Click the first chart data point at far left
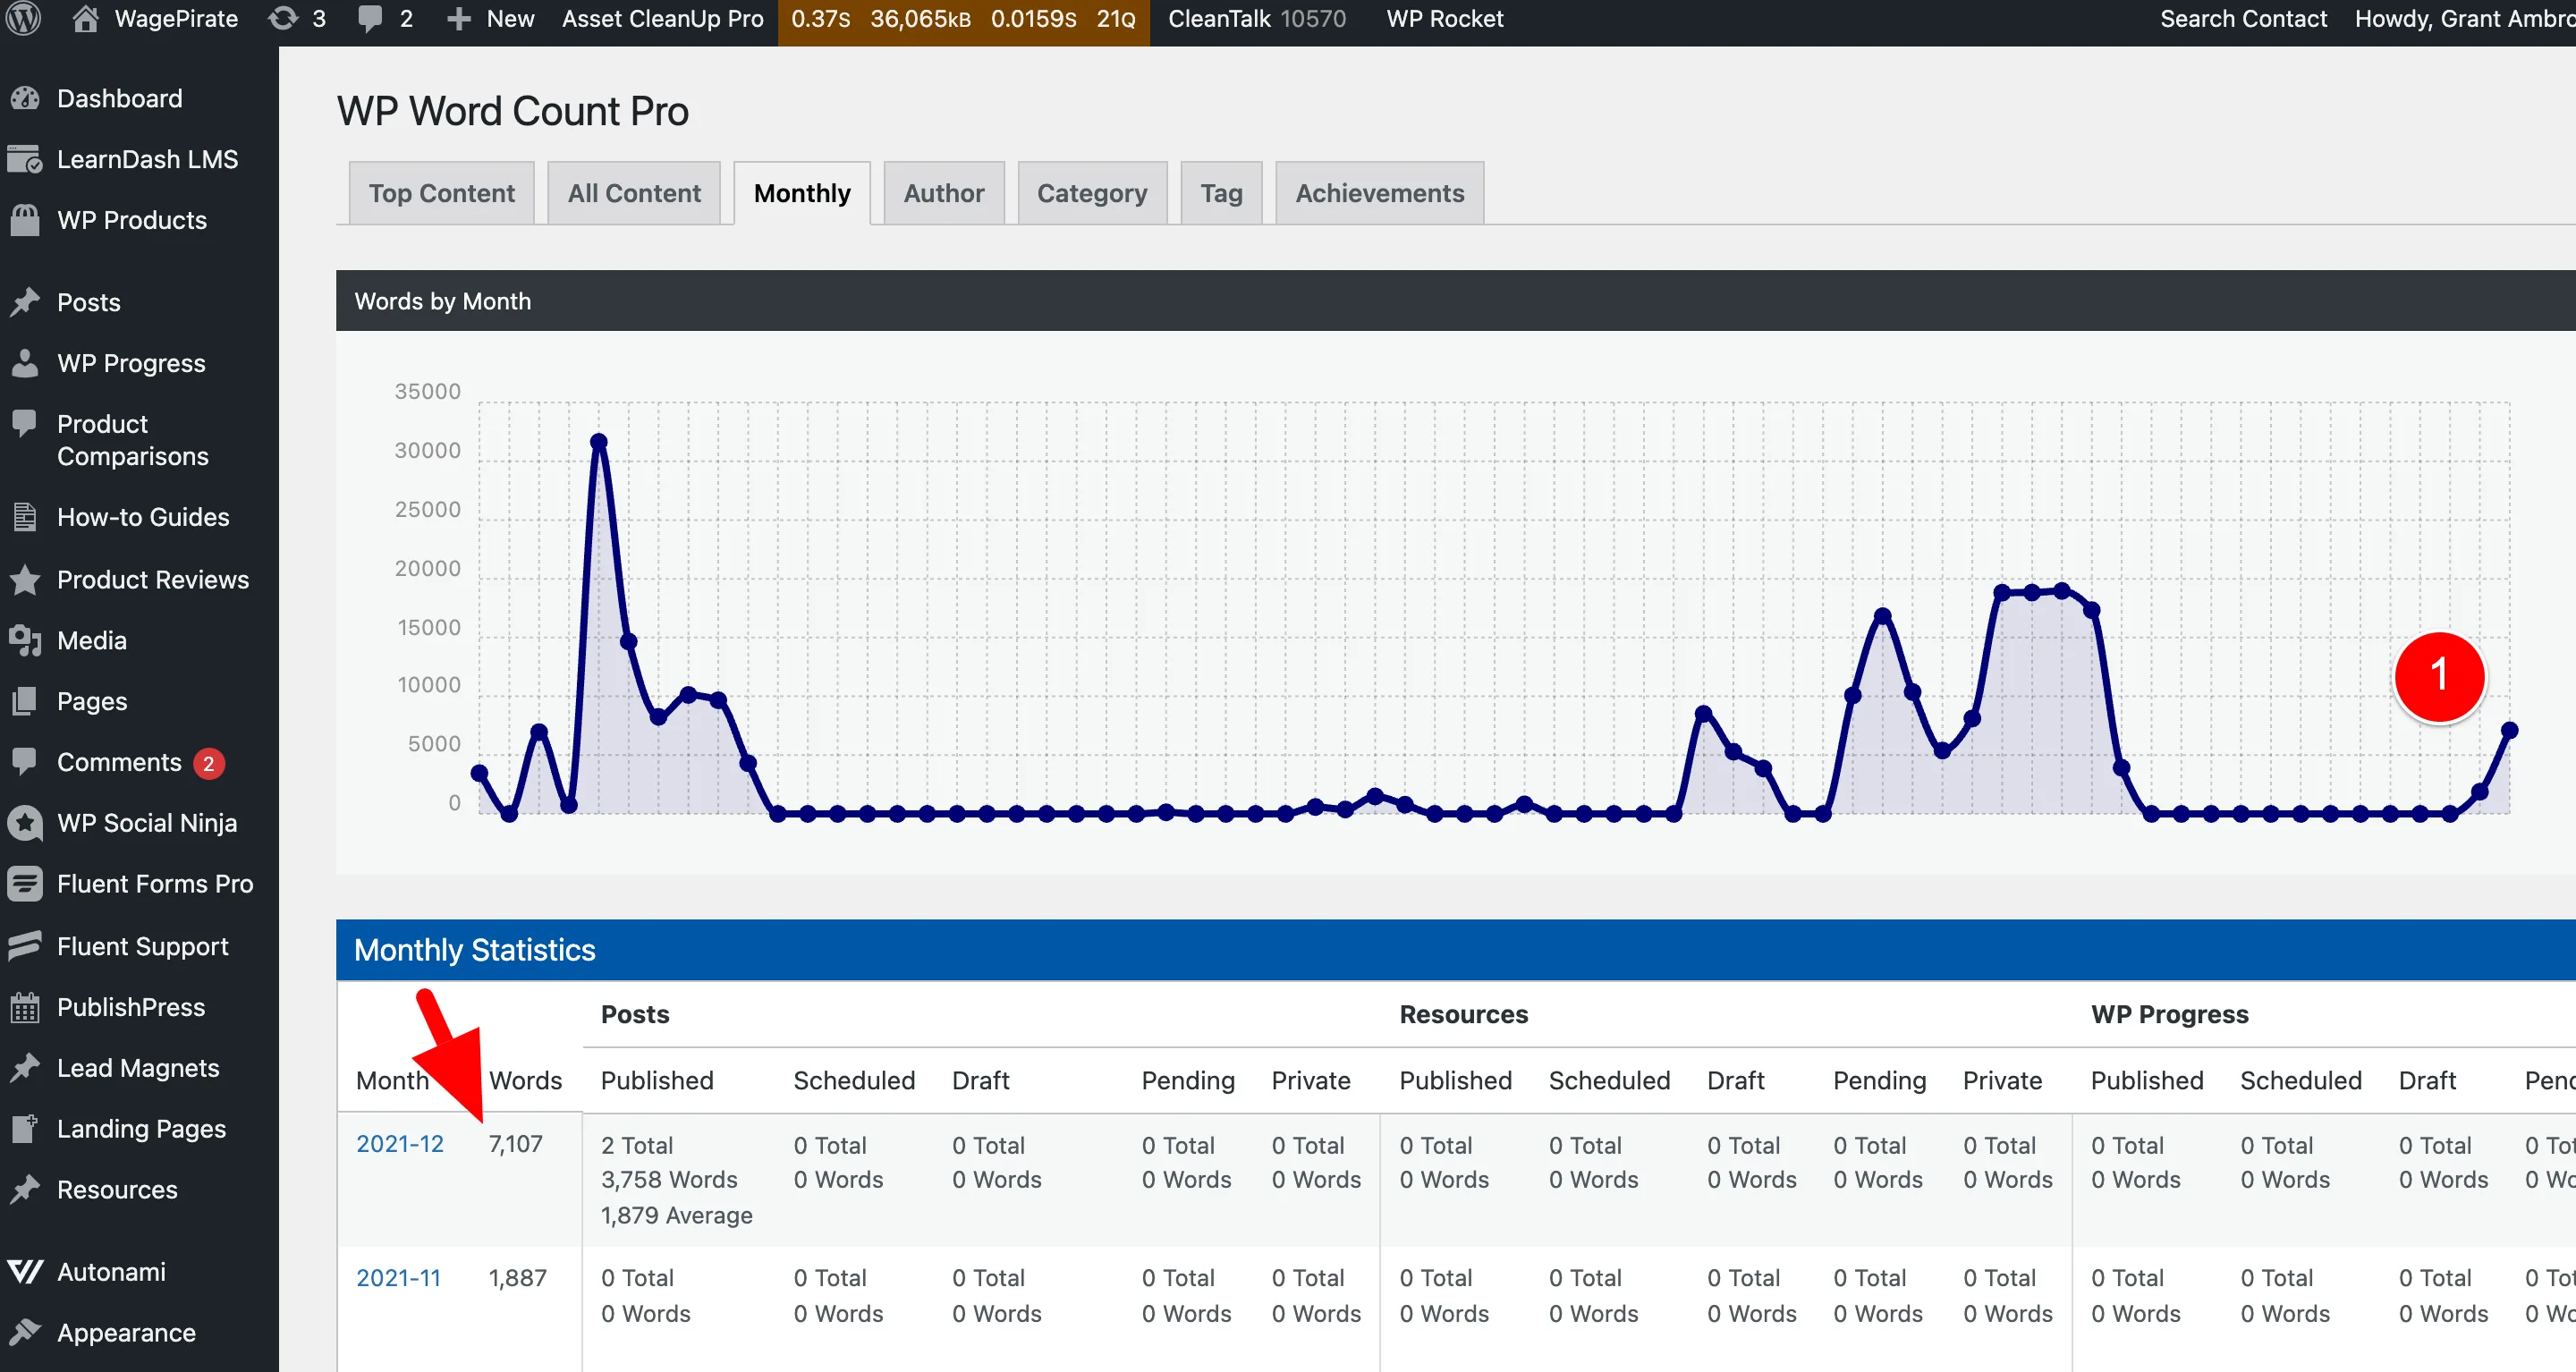 pyautogui.click(x=479, y=772)
